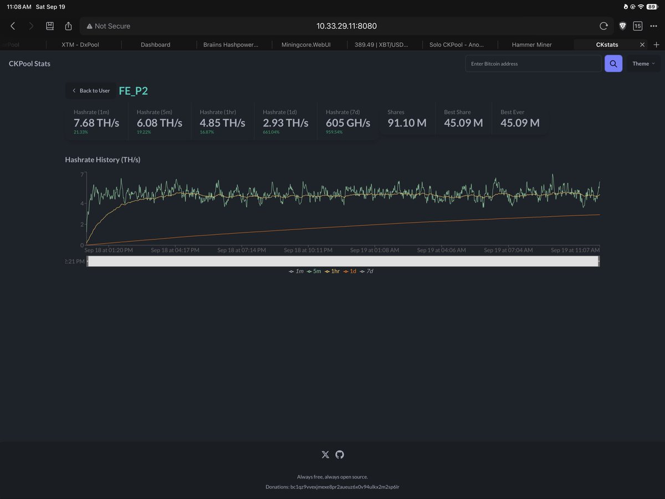Switch to the XTM - DxPool tab
Screen dimensions: 665x499
(x=80, y=44)
